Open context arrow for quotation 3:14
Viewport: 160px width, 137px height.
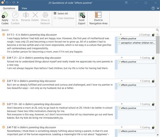(122, 58)
